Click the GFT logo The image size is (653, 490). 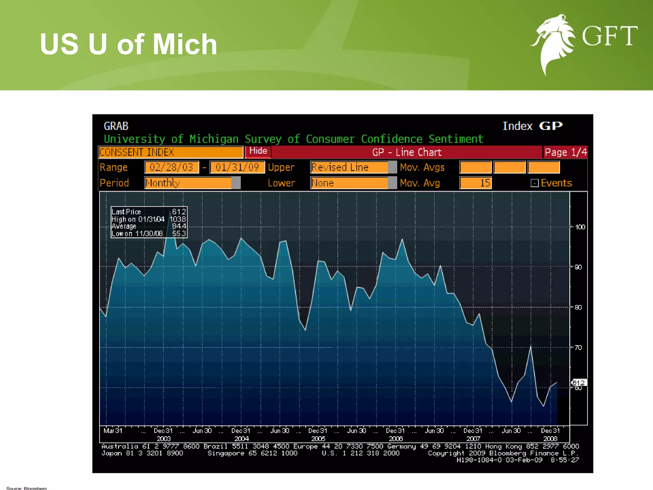(x=584, y=45)
